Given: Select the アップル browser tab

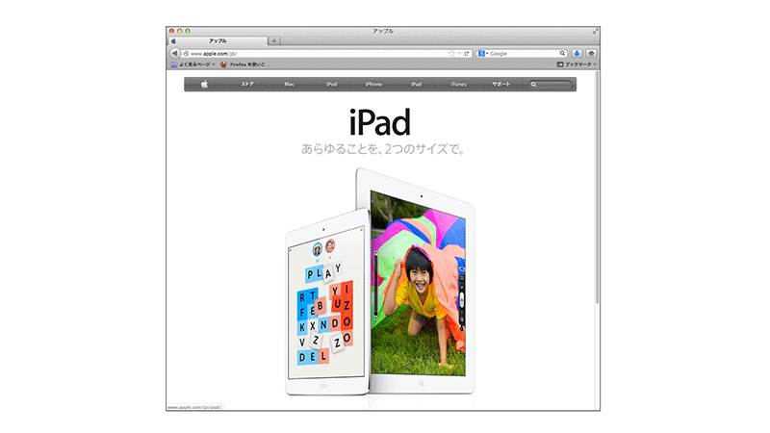Looking at the screenshot, I should pos(218,40).
